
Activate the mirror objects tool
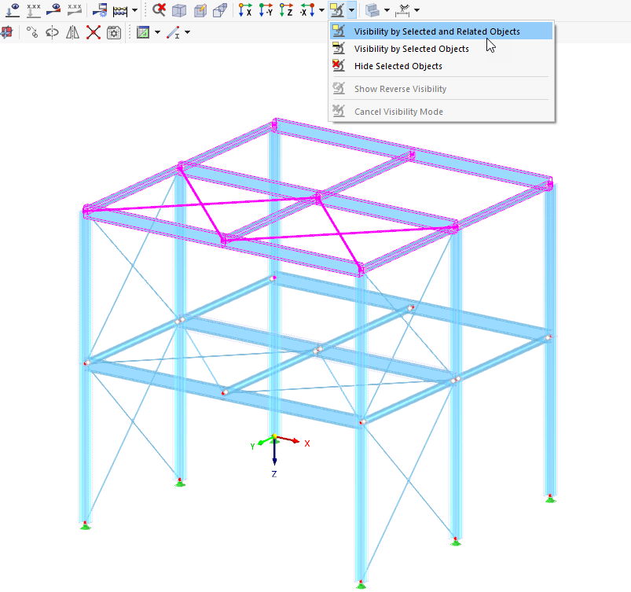point(72,31)
